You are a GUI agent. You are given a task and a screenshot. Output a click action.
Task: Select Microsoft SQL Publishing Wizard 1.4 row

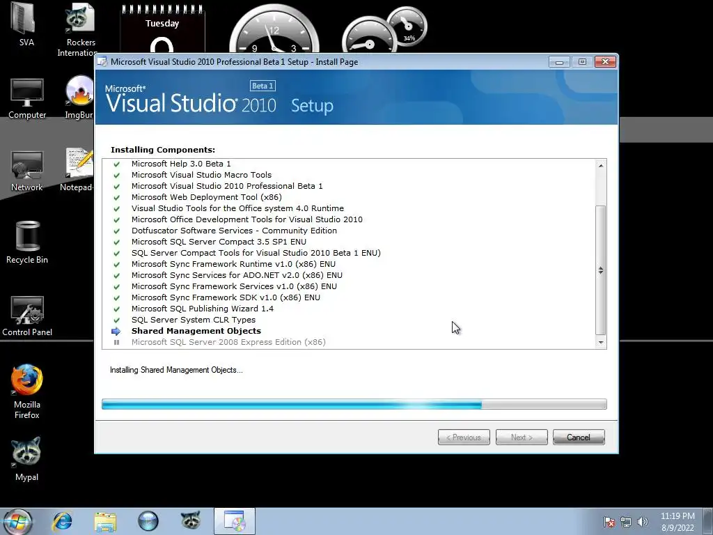click(203, 309)
